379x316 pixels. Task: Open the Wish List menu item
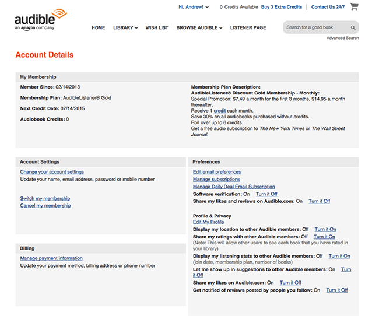[x=157, y=27]
